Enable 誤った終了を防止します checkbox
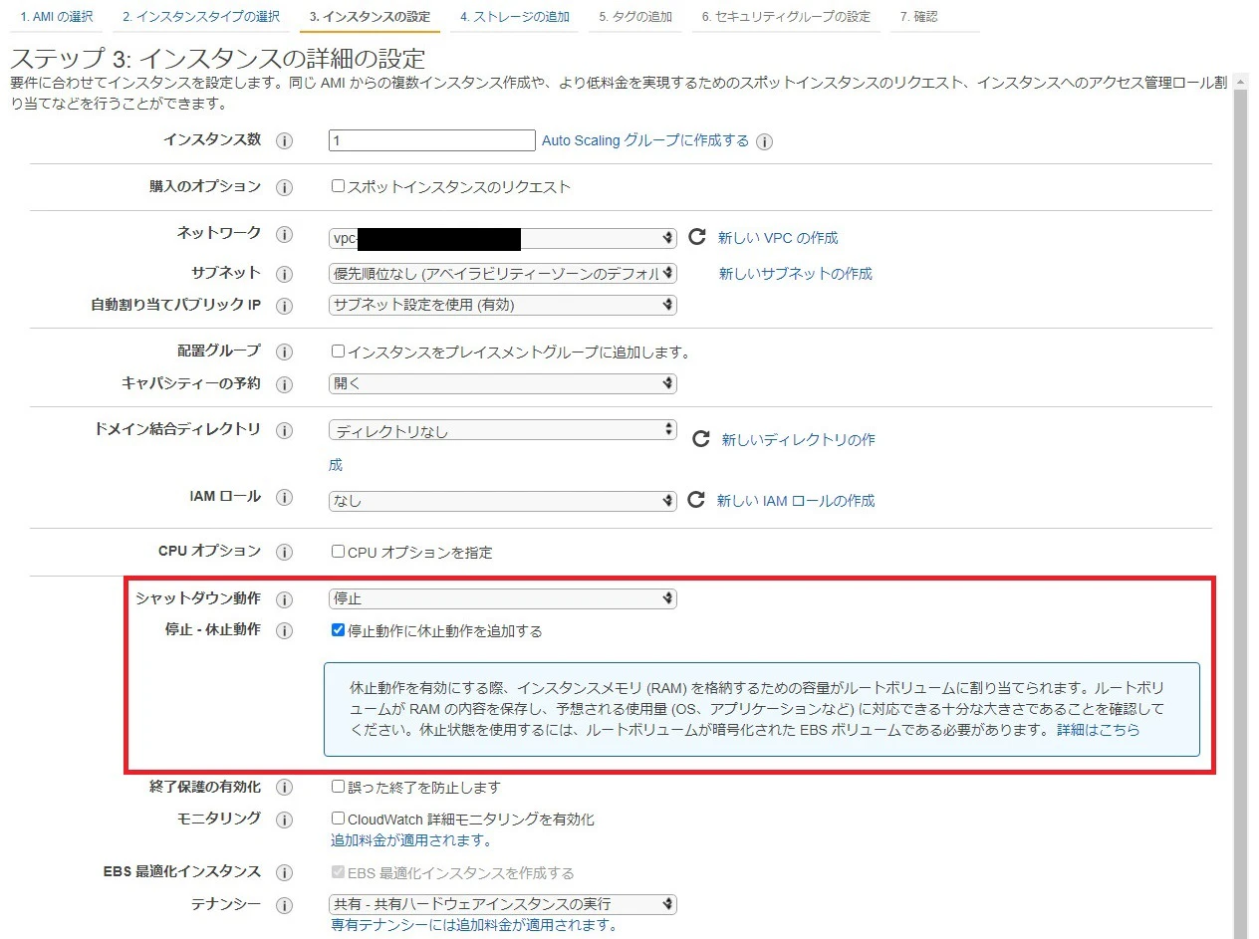The width and height of the screenshot is (1259, 939). pos(338,787)
